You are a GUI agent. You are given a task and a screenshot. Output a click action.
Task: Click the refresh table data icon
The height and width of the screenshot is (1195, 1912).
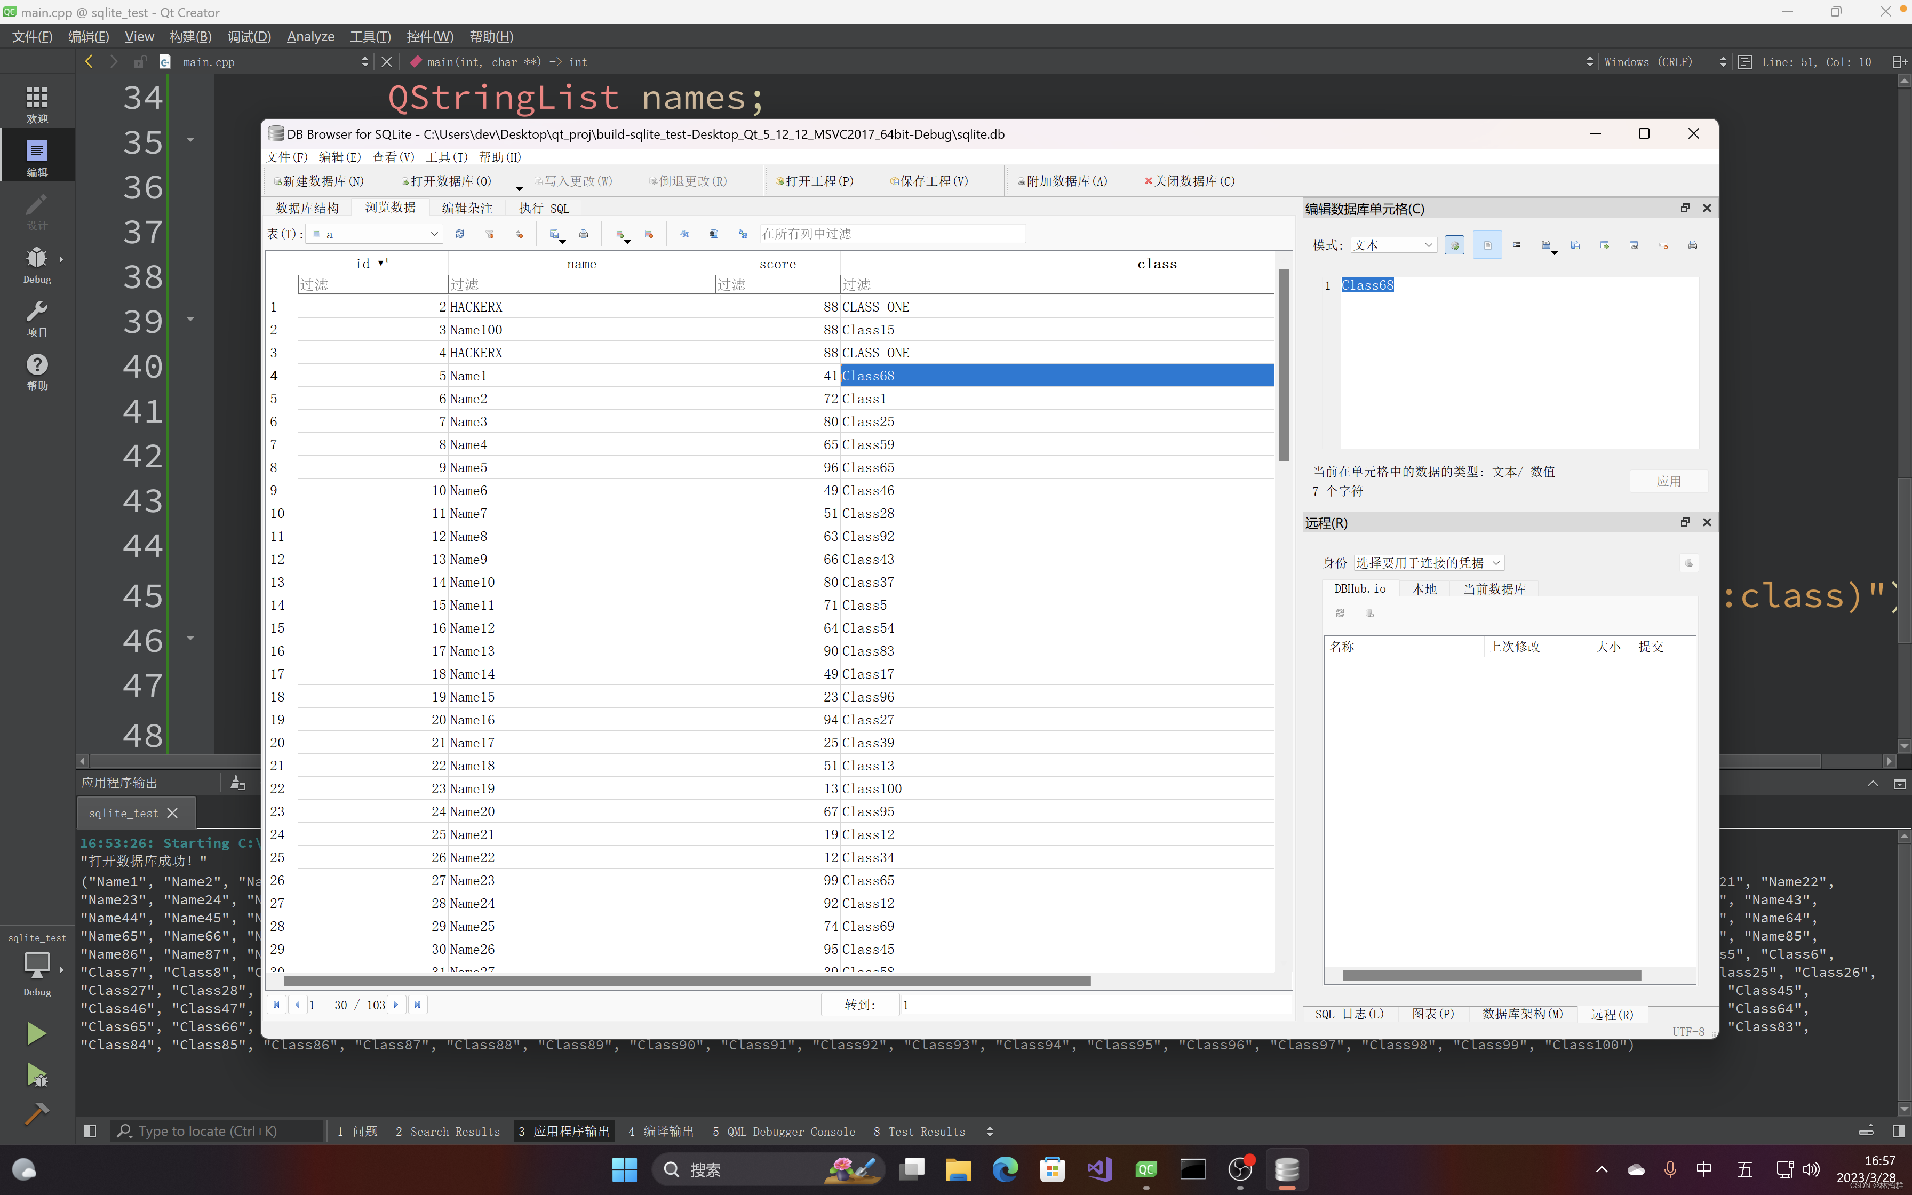point(460,234)
